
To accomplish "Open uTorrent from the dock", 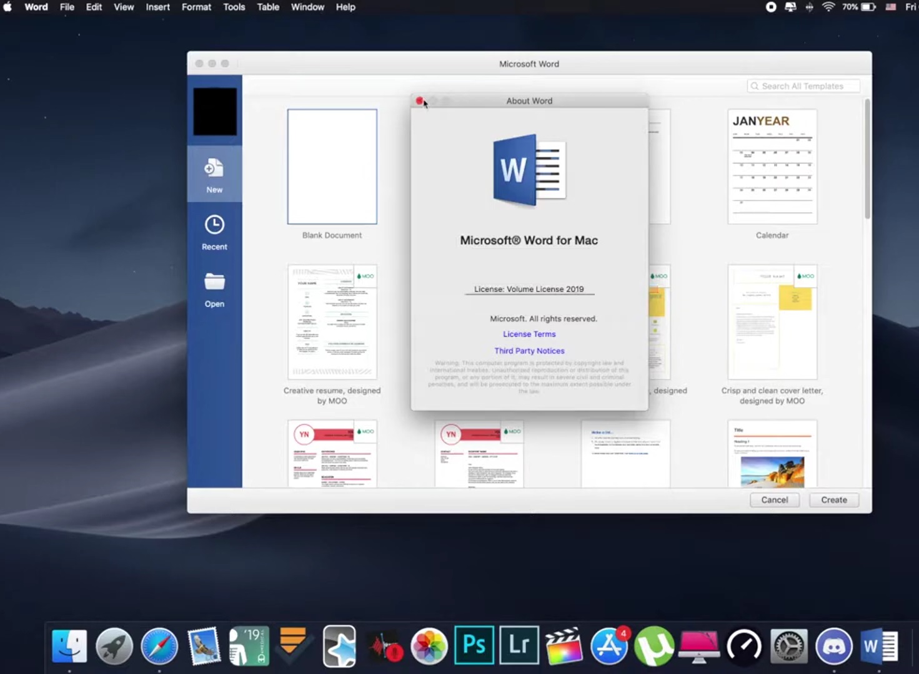I will (654, 646).
